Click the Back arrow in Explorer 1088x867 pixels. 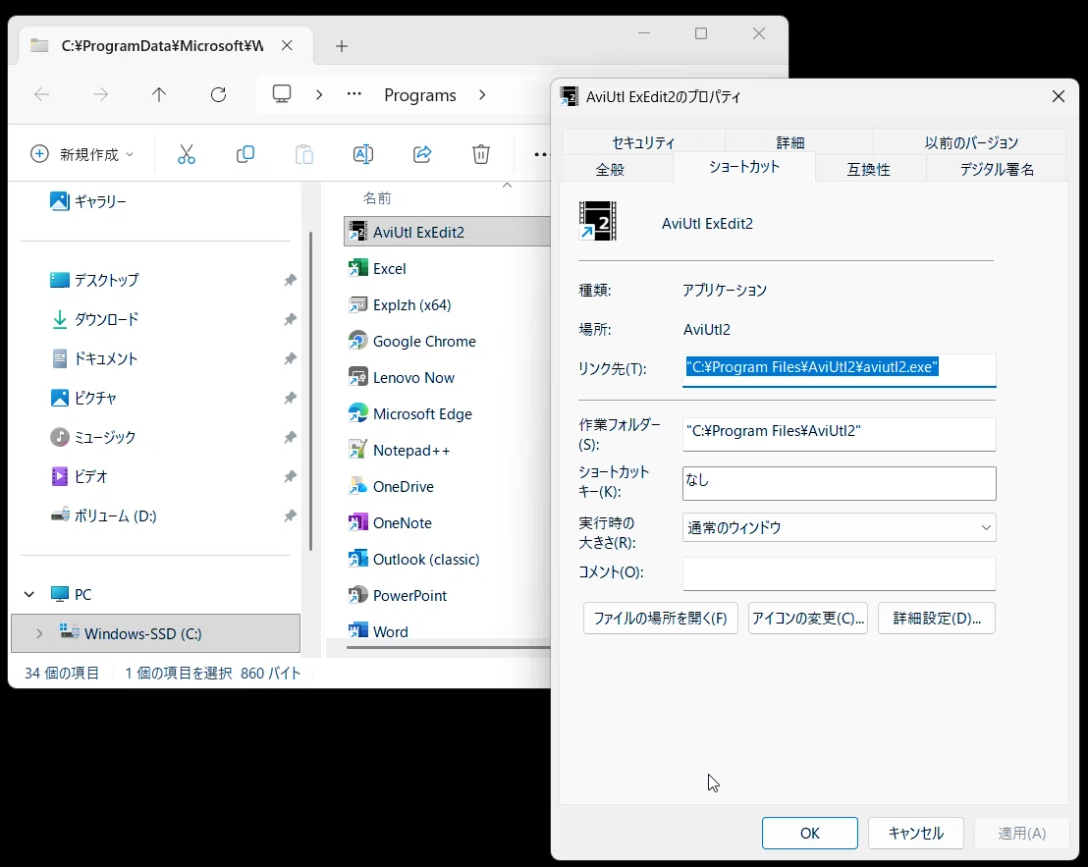click(41, 94)
